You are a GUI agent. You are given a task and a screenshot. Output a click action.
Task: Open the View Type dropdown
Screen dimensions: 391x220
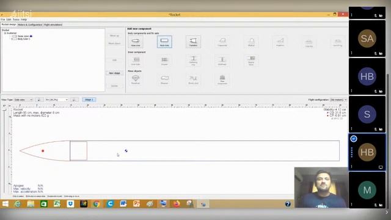(x=23, y=100)
